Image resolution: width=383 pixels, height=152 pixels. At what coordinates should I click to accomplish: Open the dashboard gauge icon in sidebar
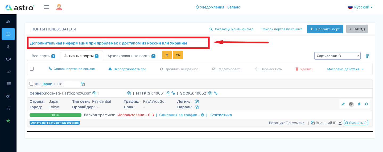[8, 22]
